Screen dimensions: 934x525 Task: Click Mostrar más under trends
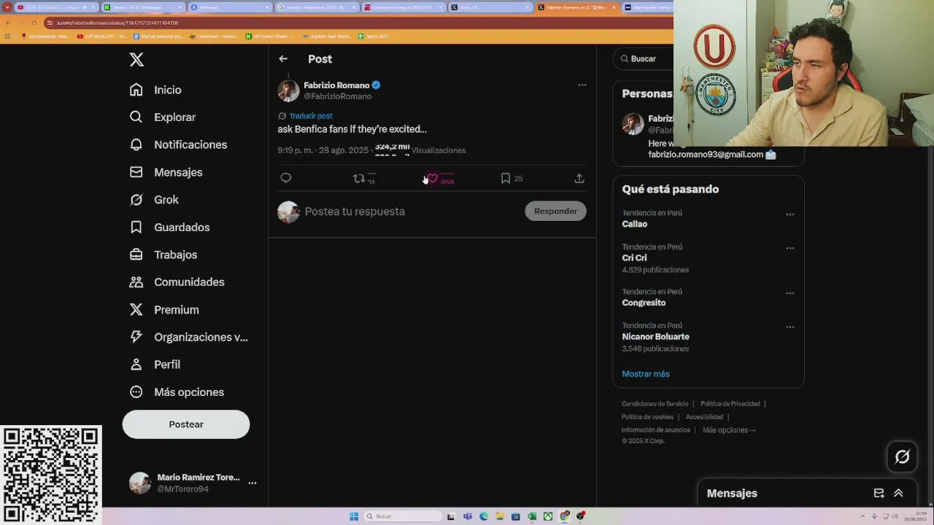point(646,374)
